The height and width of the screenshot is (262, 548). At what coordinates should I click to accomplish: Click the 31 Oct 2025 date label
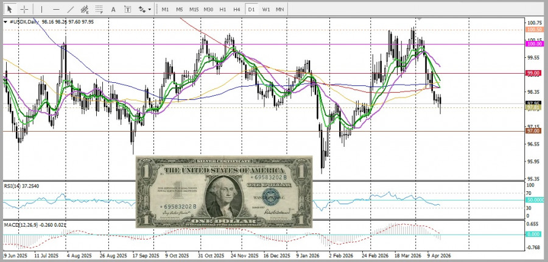(213, 255)
